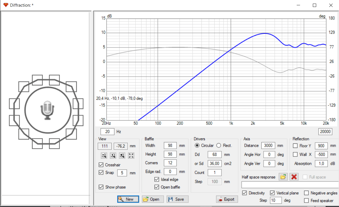This screenshot has height=207, width=339.
Task: Click the 1k frequency axis label
Action: pos(230,123)
